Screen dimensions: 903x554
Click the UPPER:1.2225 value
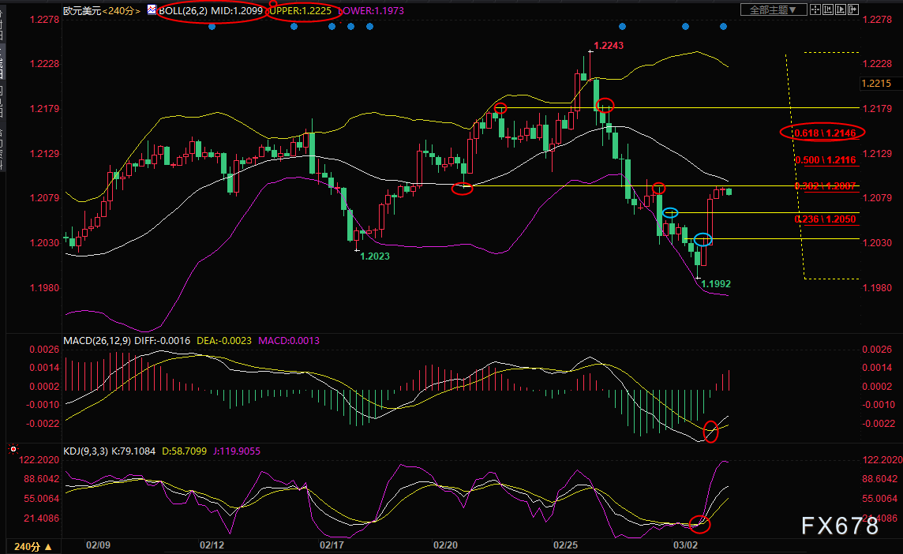point(300,11)
